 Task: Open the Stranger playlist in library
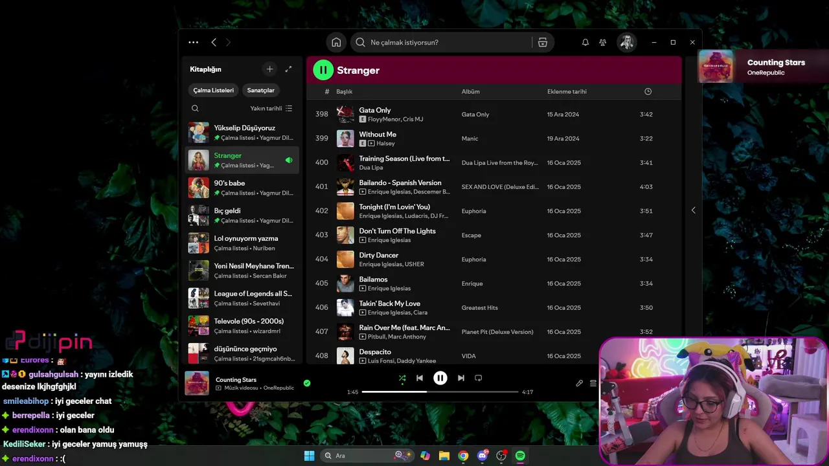coord(242,160)
